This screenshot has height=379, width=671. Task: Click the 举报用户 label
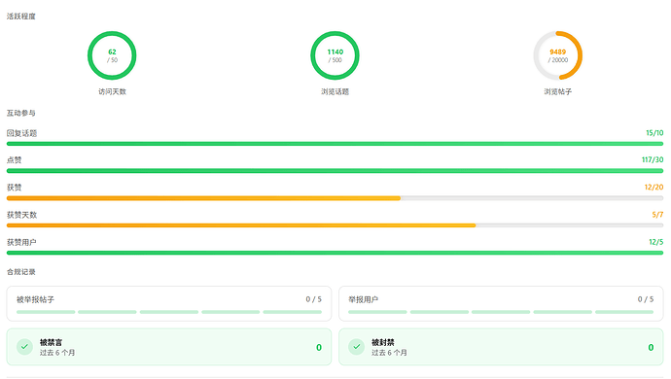tap(364, 299)
